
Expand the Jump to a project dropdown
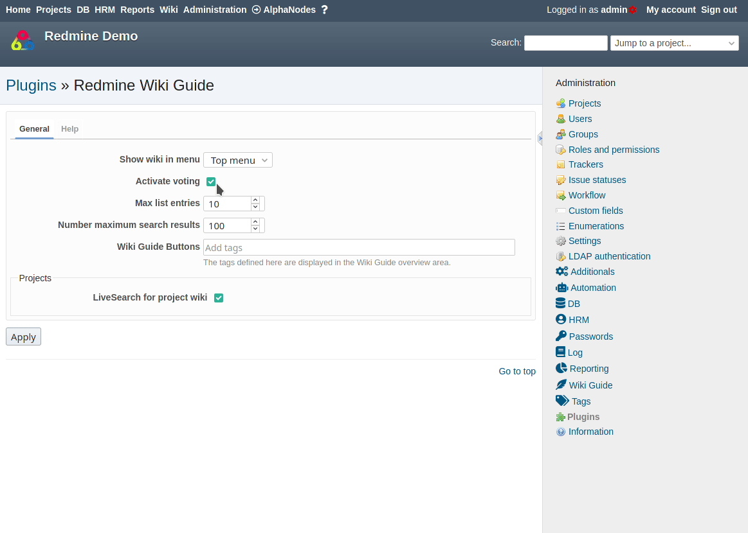pos(674,43)
